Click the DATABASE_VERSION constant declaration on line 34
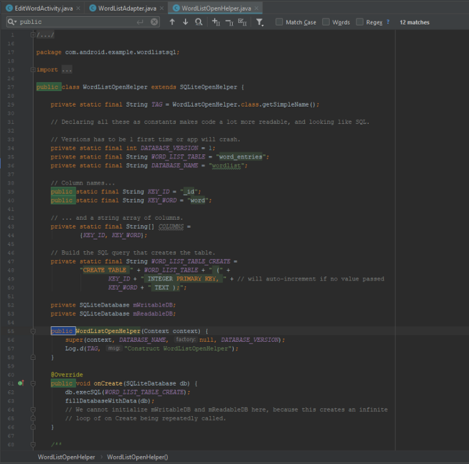469x464 pixels. pyautogui.click(x=169, y=148)
